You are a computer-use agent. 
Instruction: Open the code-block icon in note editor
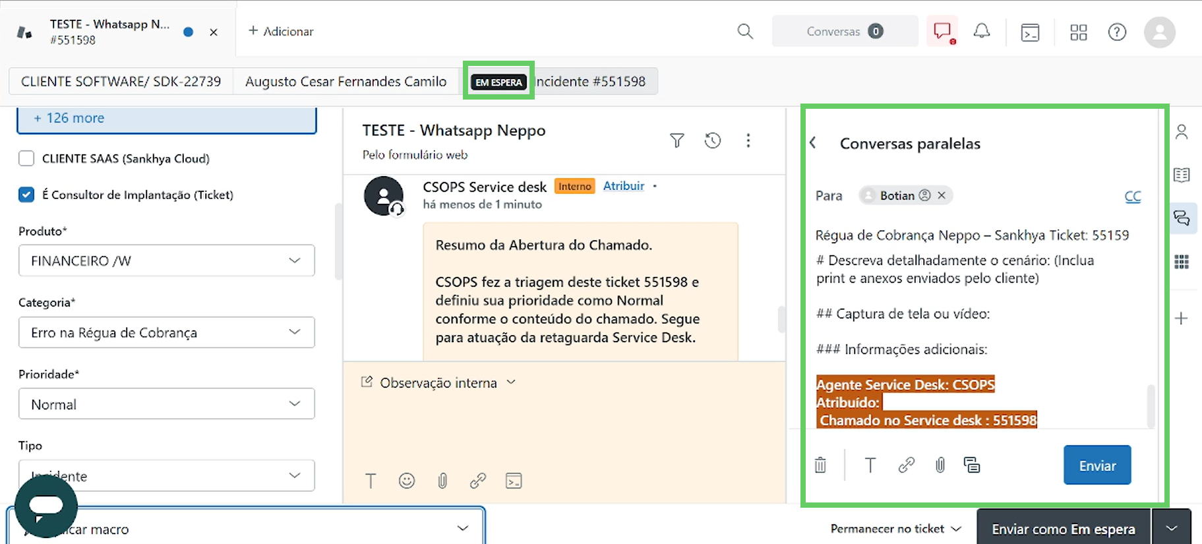click(x=514, y=481)
